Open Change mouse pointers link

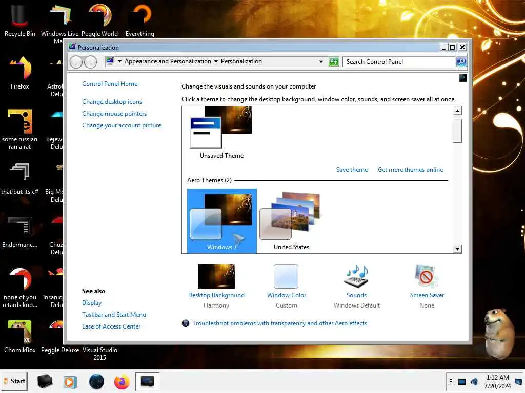pyautogui.click(x=114, y=114)
